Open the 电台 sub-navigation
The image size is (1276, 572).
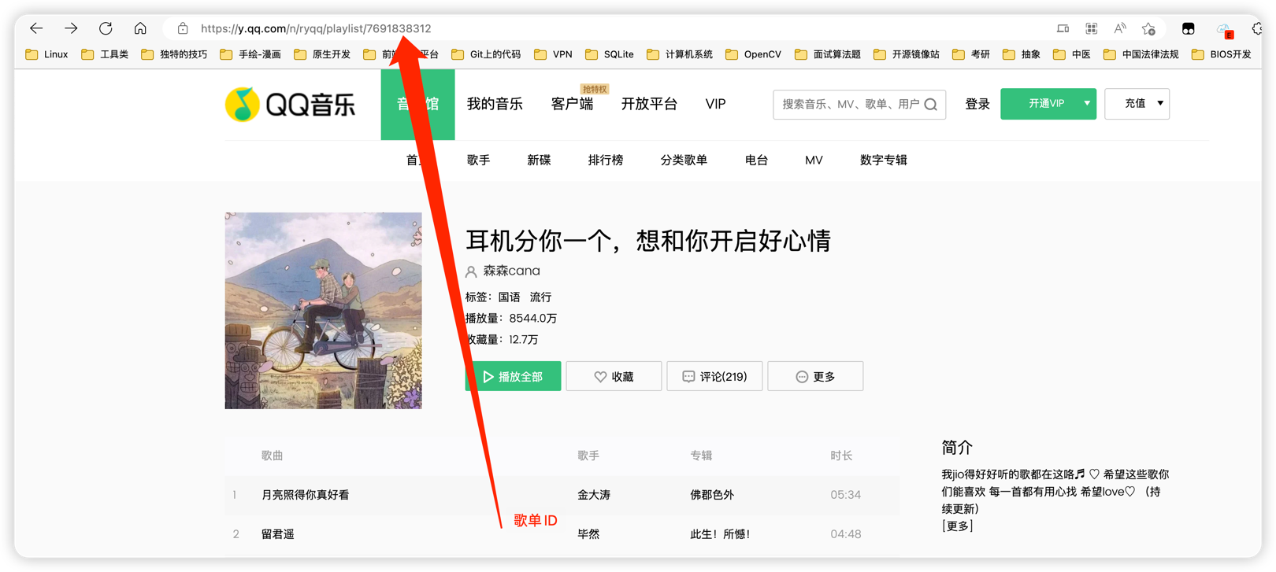click(x=756, y=161)
